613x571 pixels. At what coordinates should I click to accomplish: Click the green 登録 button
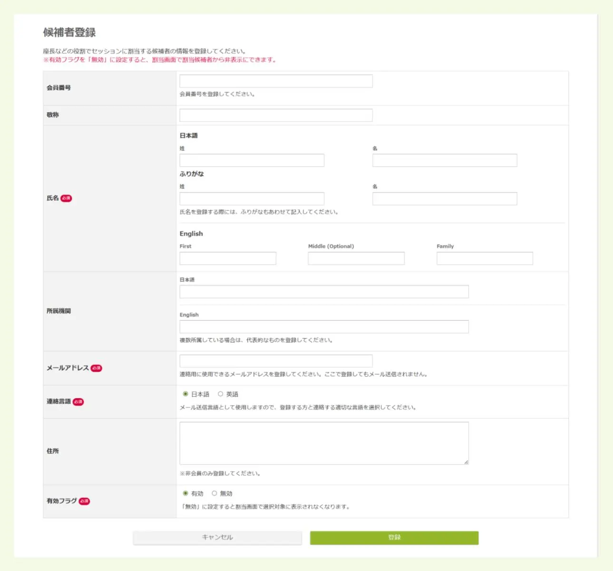pos(394,537)
